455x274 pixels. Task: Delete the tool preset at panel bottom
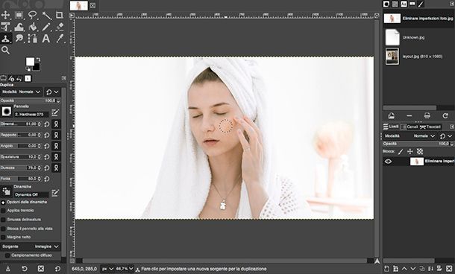(x=41, y=269)
